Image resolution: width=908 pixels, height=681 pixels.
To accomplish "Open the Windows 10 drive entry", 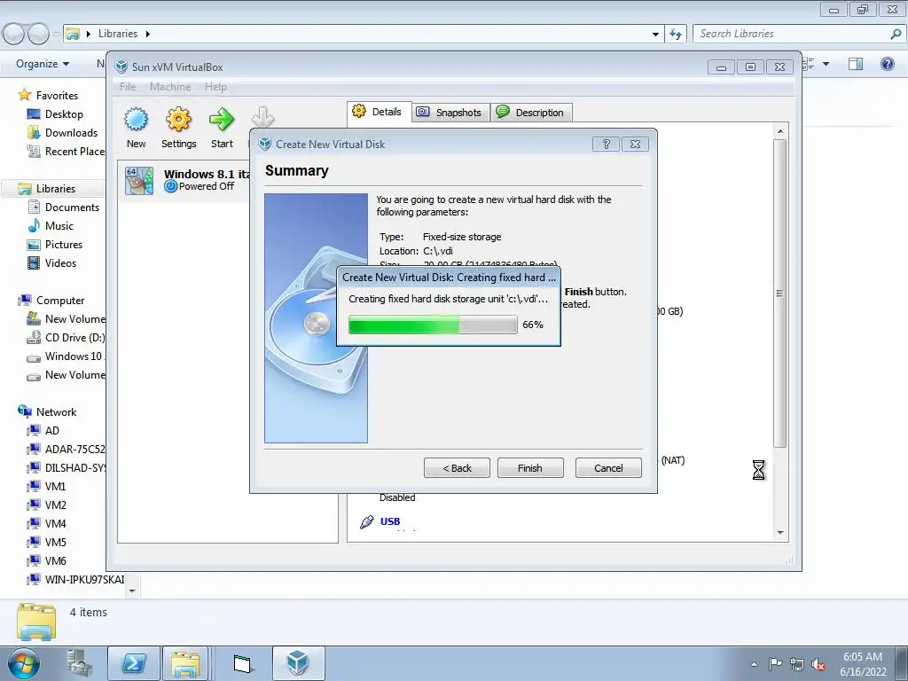I will click(73, 356).
